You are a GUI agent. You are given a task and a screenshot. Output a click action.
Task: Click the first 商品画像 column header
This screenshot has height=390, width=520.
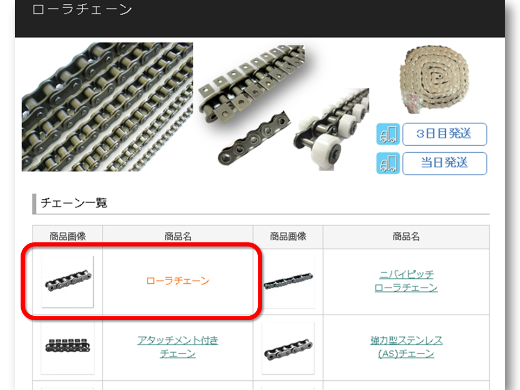[68, 237]
